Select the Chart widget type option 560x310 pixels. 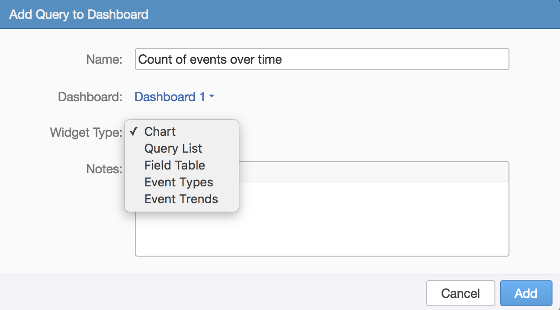(x=160, y=132)
